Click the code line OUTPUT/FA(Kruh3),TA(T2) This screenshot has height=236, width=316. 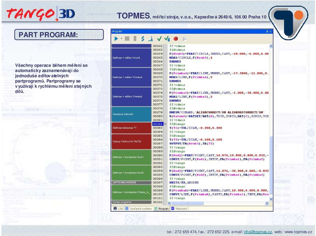pos(192,143)
